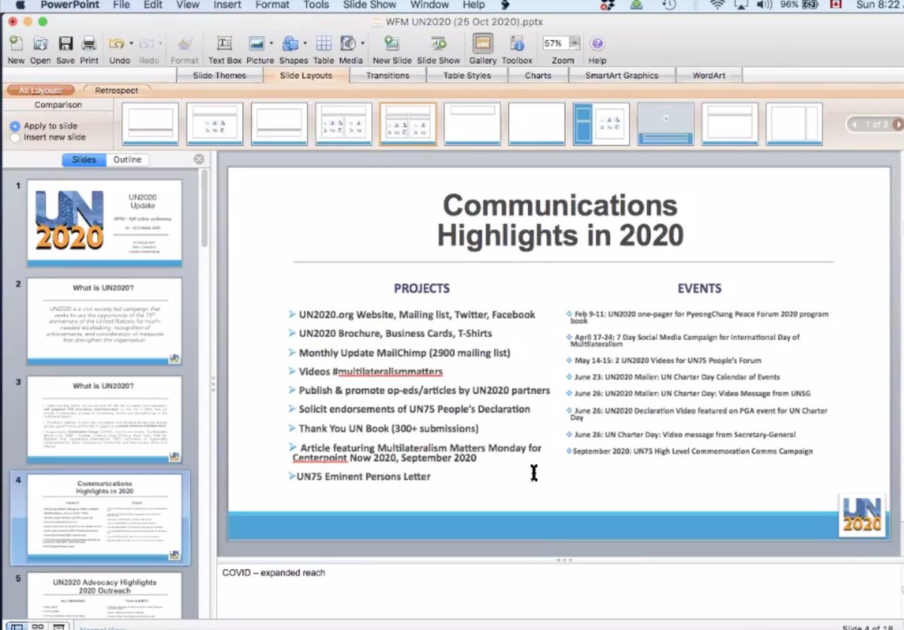
Task: Add a New Slide
Action: tap(392, 44)
